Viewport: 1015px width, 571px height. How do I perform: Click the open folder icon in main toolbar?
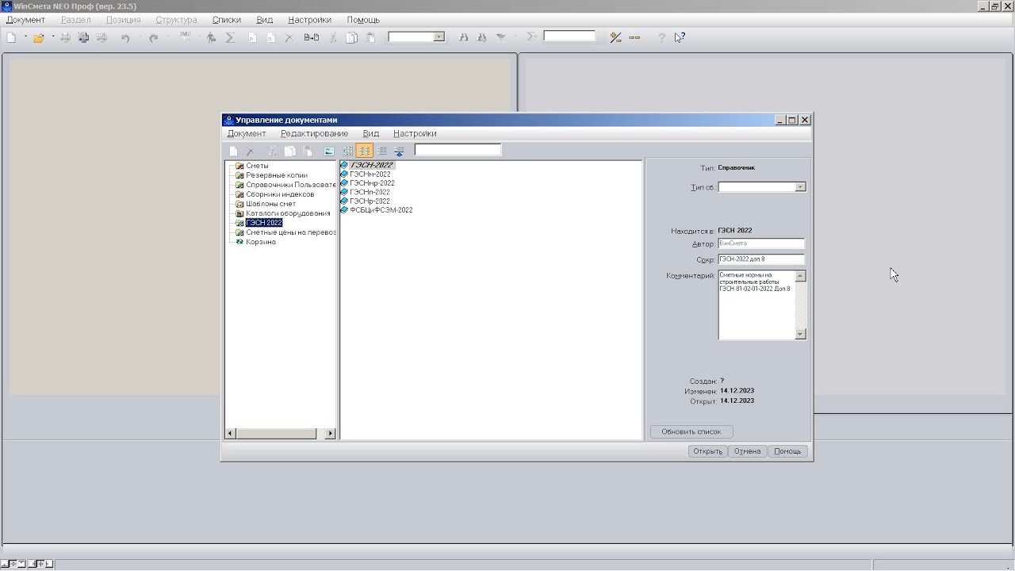click(x=38, y=37)
